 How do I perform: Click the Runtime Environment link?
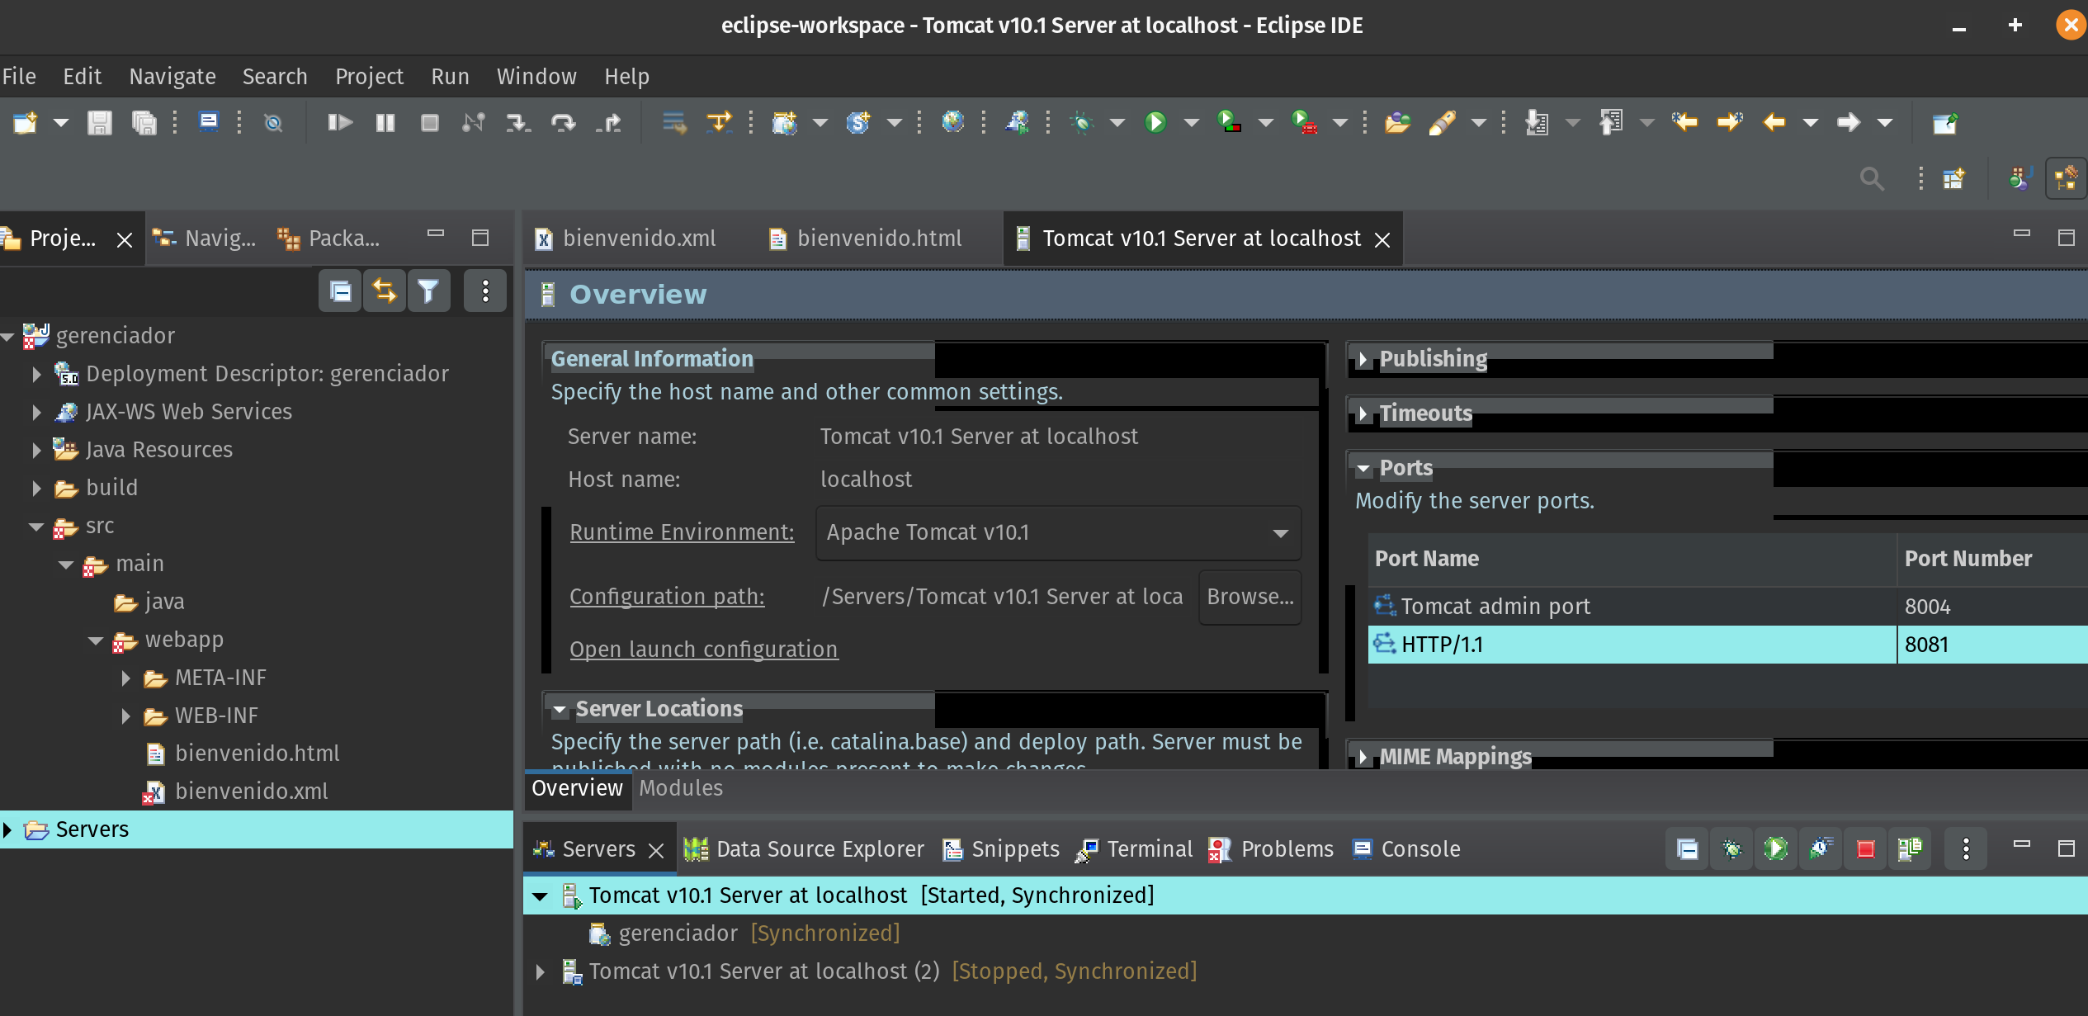point(682,533)
